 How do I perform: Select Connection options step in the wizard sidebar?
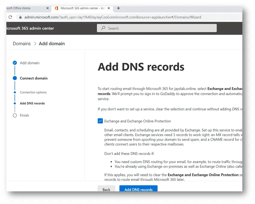pos(33,92)
